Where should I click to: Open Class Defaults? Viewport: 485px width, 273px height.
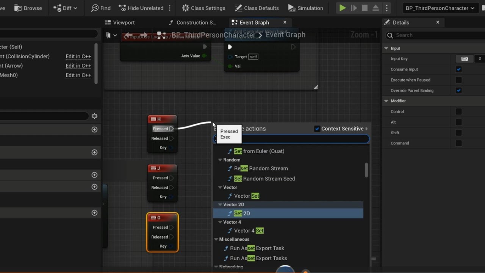pos(257,8)
